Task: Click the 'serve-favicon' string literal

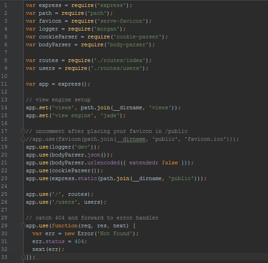Action: (x=122, y=21)
